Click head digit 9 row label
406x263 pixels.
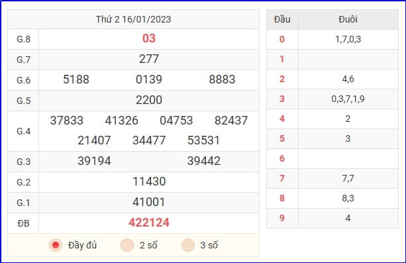pos(282,218)
